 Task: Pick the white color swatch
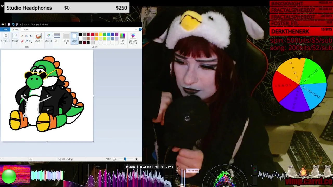(x=80, y=39)
